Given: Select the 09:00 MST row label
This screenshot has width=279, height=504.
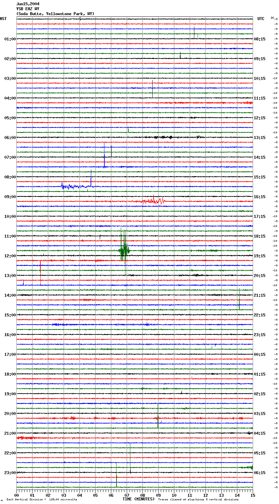Looking at the screenshot, I should pyautogui.click(x=10, y=197).
